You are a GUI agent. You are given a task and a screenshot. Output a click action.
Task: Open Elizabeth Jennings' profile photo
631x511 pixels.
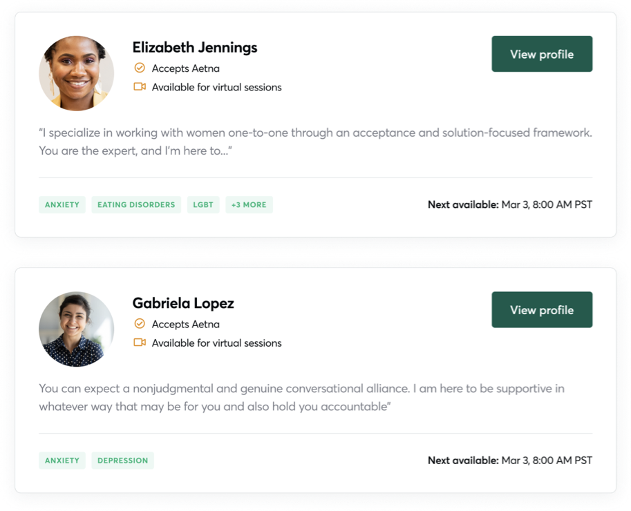tap(77, 74)
